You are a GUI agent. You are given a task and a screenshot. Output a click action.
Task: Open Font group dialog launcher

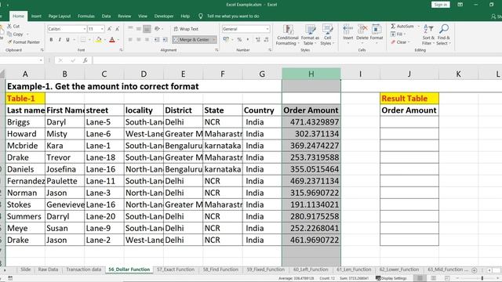tap(121, 50)
